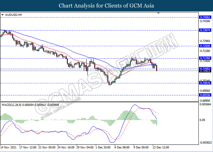213x152 pixels.
Task: Select the 0.70076 price level label
Action: pyautogui.click(x=205, y=83)
